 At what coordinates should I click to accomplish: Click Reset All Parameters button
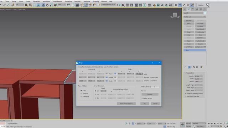point(126,103)
